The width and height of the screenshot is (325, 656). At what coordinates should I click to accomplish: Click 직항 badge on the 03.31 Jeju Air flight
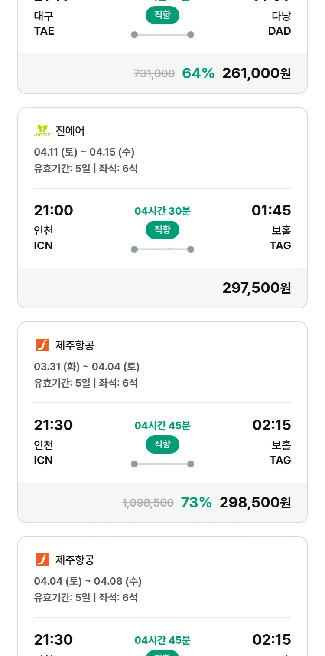[x=162, y=444]
